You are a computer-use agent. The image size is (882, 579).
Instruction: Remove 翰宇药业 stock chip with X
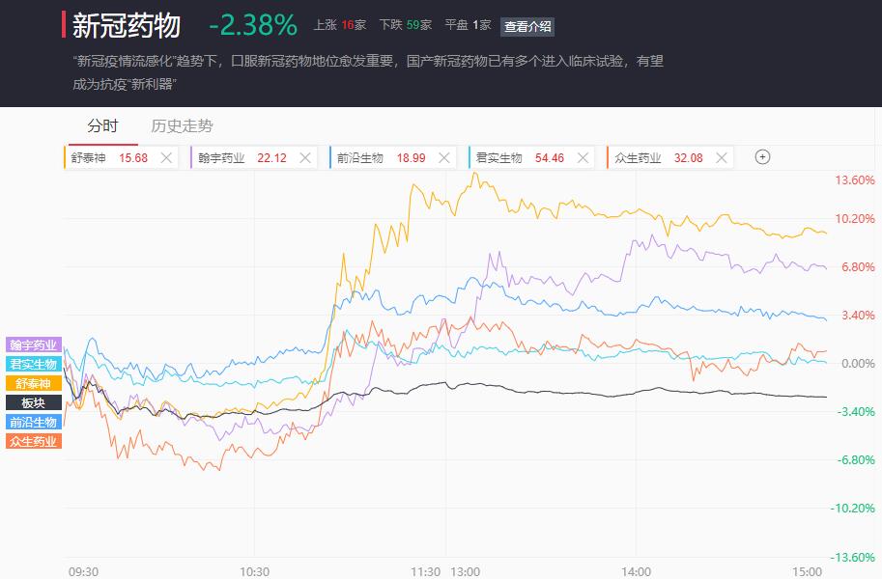pyautogui.click(x=305, y=158)
